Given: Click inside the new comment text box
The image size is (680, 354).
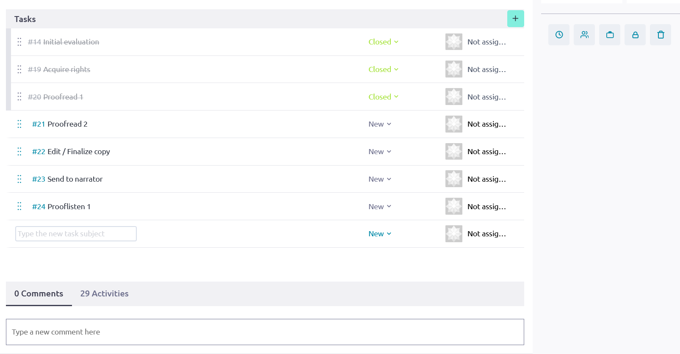Looking at the screenshot, I should pyautogui.click(x=265, y=332).
